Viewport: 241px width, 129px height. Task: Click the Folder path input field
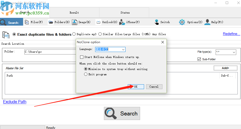(x=50, y=52)
